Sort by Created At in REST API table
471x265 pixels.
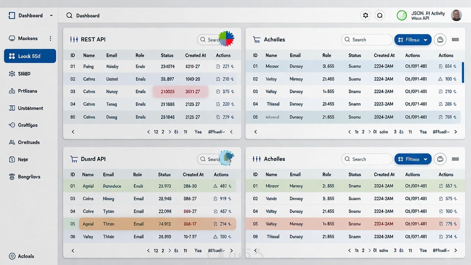click(x=195, y=55)
